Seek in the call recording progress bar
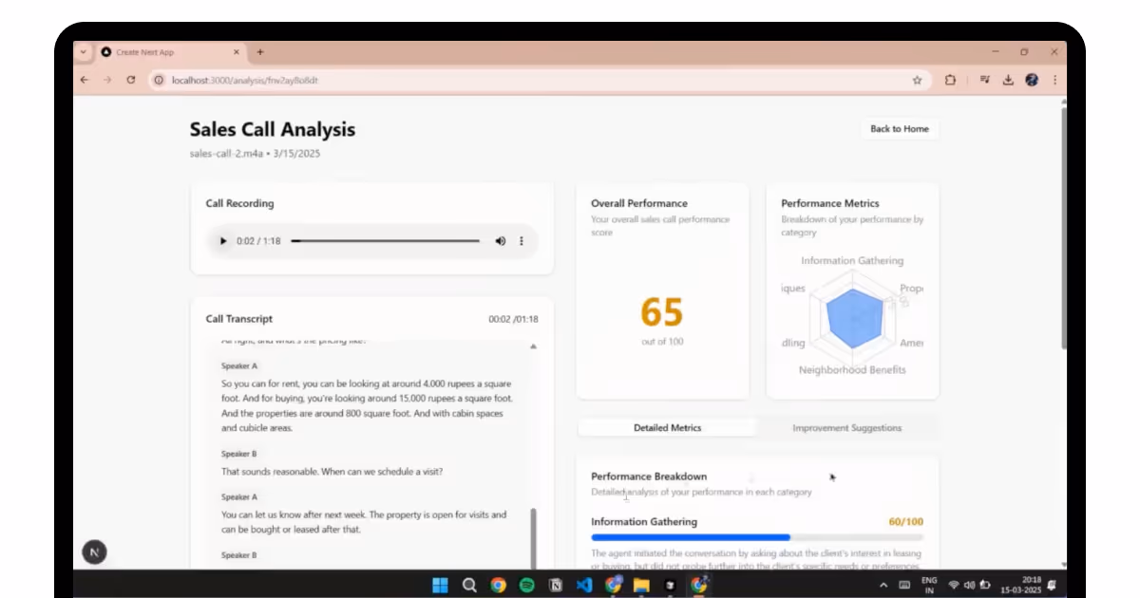Viewport: 1140px width, 598px height. 385,241
